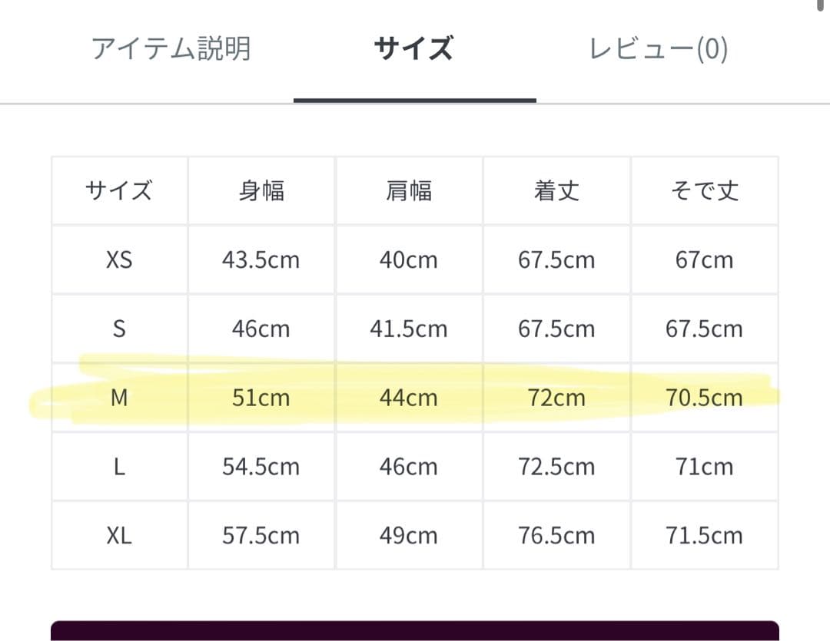Select the サイズ tab

413,49
